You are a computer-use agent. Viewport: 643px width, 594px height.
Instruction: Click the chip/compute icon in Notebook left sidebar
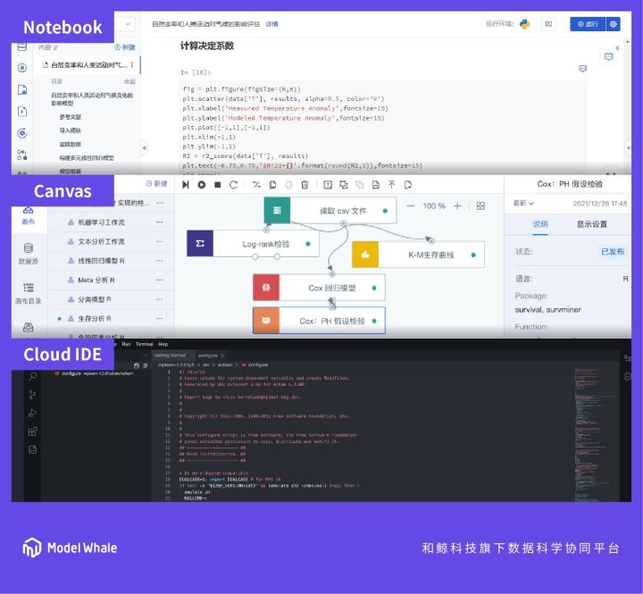(22, 68)
